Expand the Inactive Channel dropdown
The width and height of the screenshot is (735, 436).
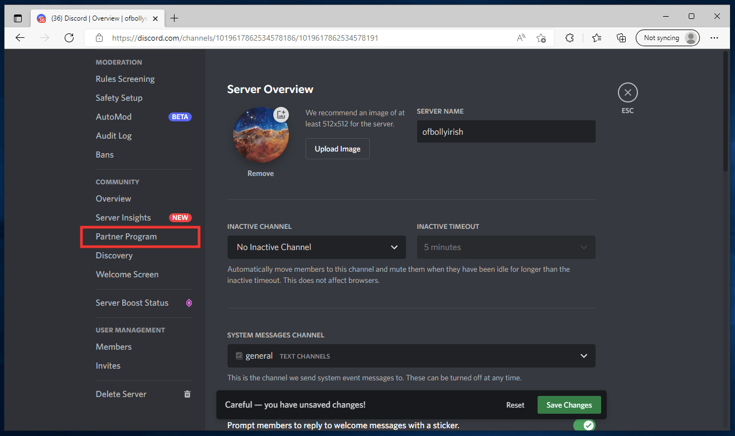pyautogui.click(x=316, y=247)
